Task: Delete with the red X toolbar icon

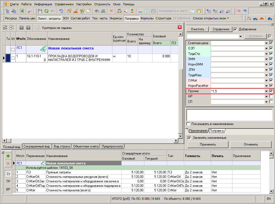Action: point(111,11)
